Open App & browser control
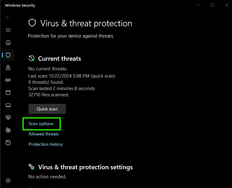 8,93
